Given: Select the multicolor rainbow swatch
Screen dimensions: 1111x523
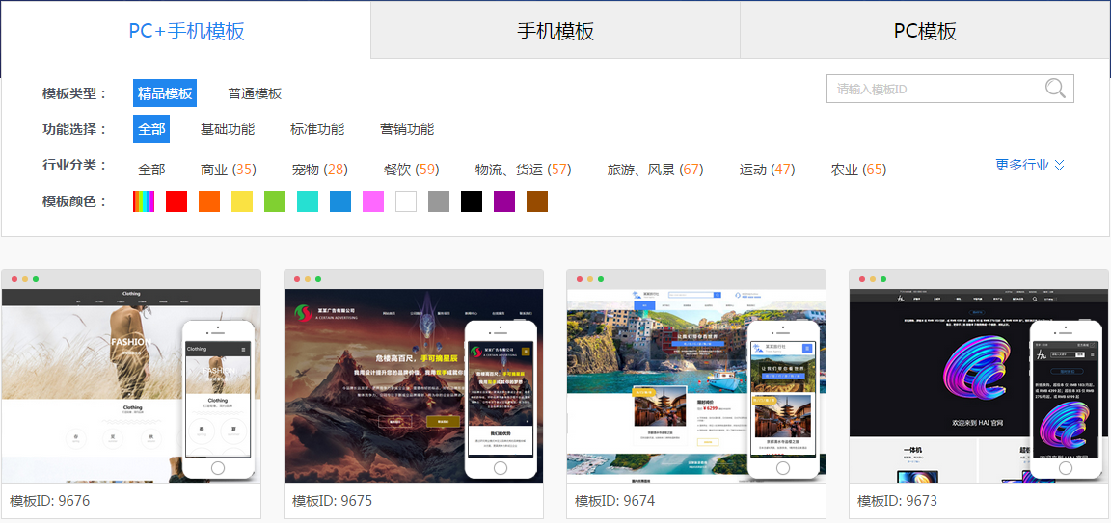Looking at the screenshot, I should point(144,201).
